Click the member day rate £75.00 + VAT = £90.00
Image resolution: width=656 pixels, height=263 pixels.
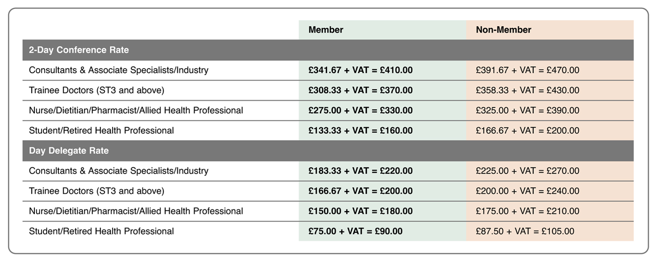coord(356,231)
